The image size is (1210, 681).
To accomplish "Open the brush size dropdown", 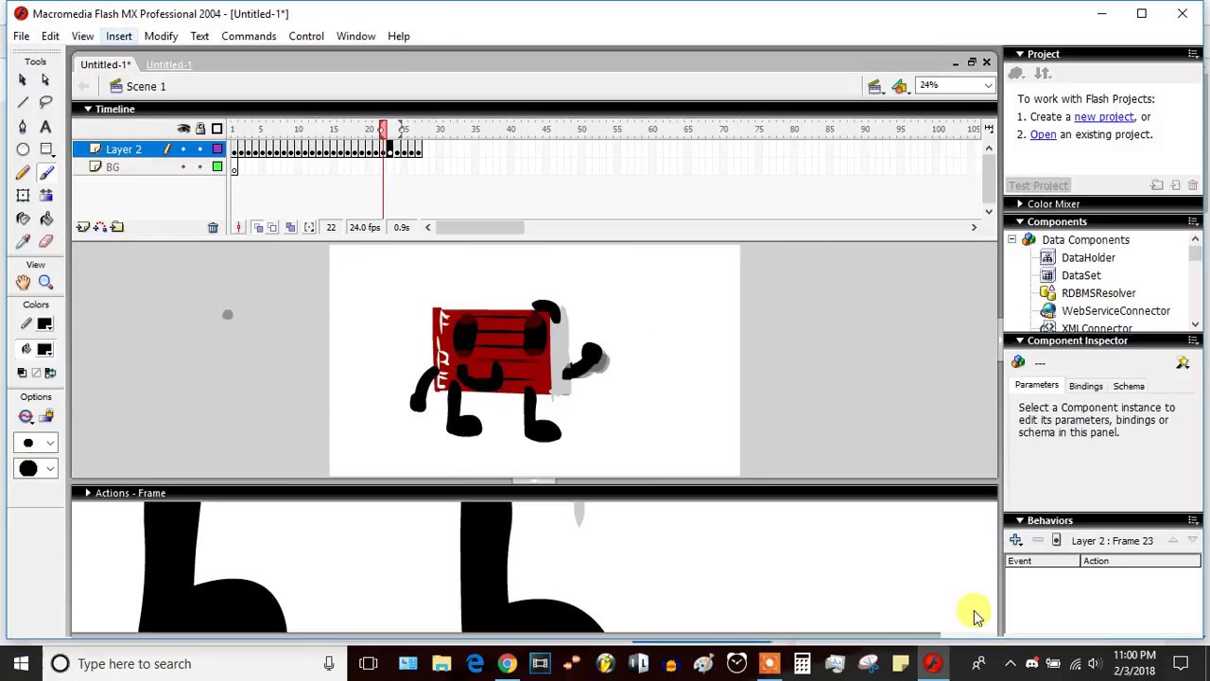I will [36, 443].
